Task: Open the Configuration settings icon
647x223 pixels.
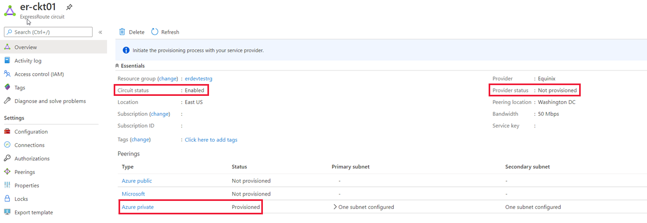Action: coord(8,131)
